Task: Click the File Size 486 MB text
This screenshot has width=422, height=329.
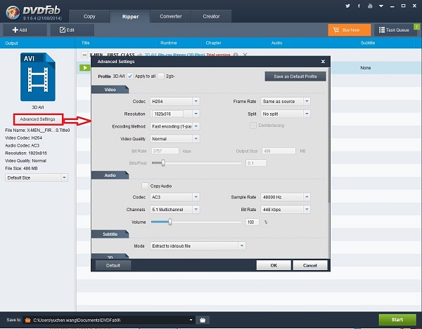Action: click(21, 168)
